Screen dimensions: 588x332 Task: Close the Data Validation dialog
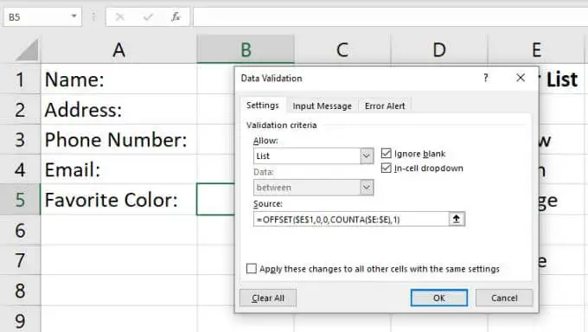pyautogui.click(x=521, y=78)
